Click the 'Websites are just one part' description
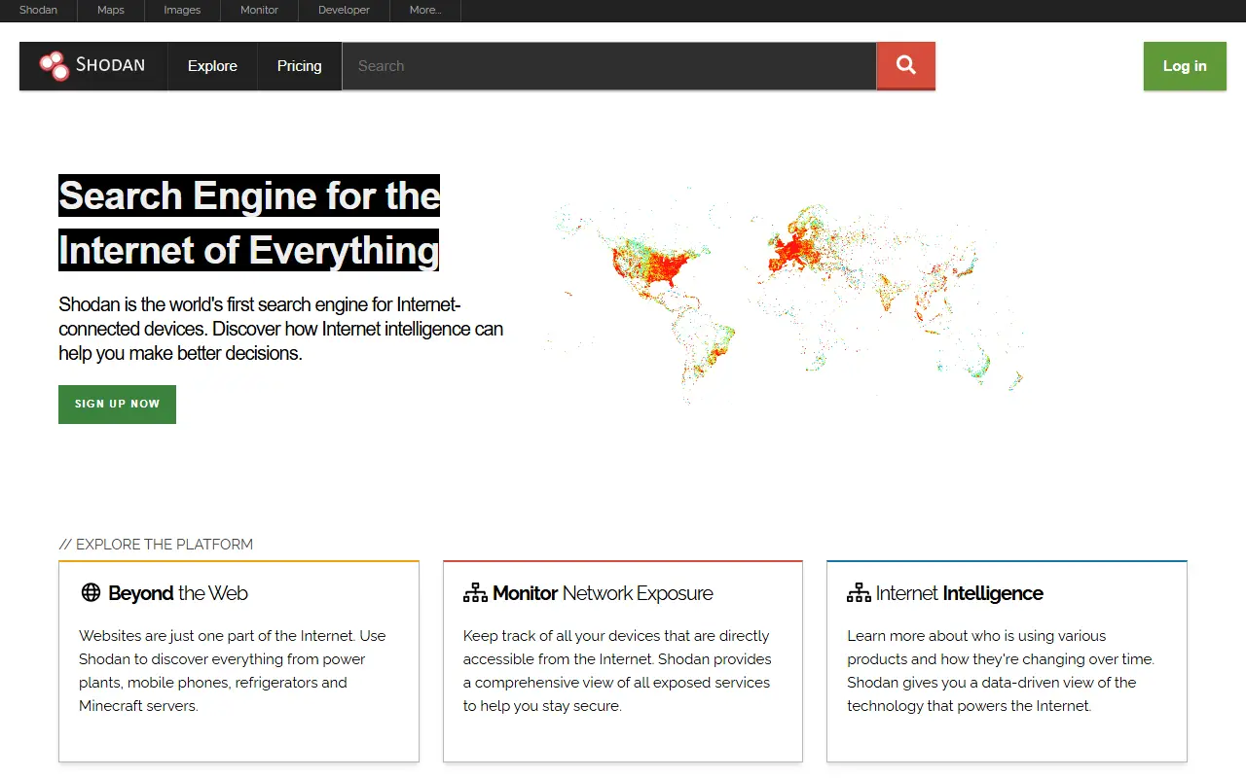The image size is (1246, 778). point(233,671)
